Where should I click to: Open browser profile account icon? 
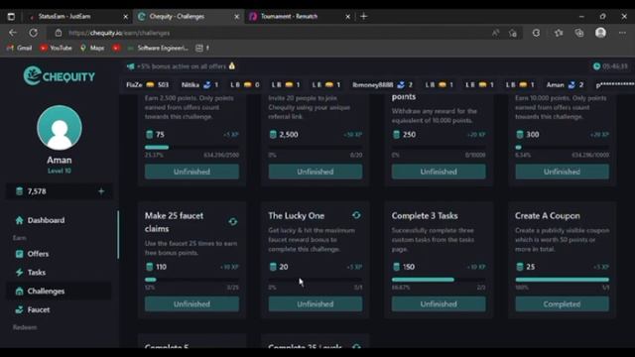tap(600, 33)
